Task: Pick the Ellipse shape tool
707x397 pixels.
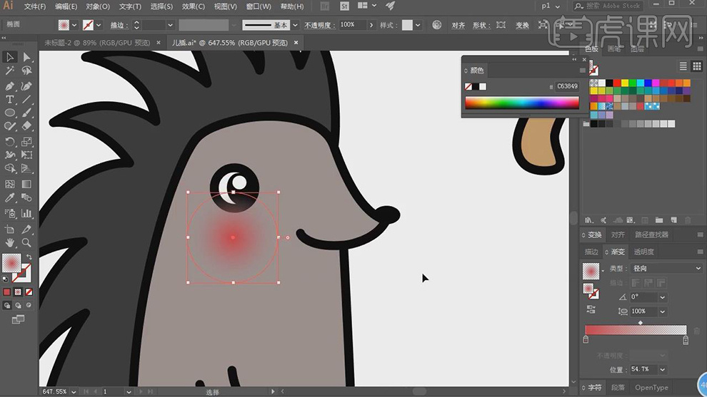Action: (x=10, y=113)
